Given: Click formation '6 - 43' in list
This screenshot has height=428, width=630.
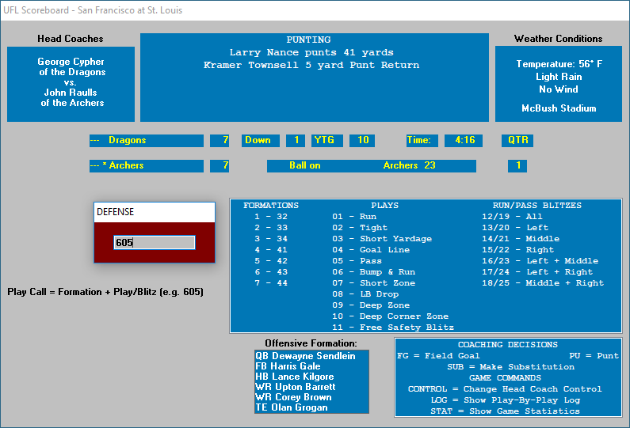Looking at the screenshot, I should click(270, 272).
